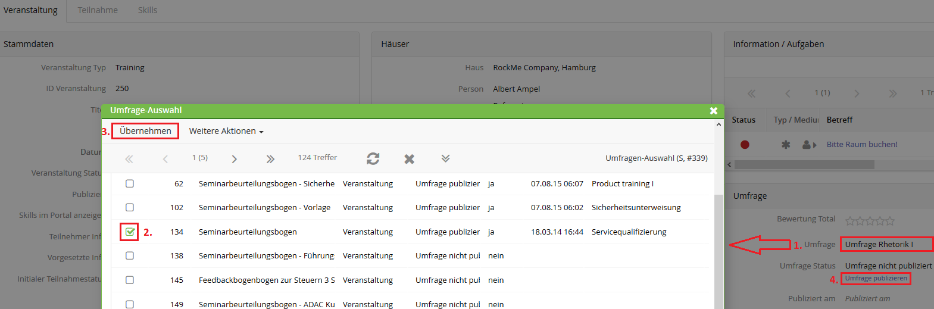
Task: Open the Weitere Aktionen dropdown
Action: (226, 131)
